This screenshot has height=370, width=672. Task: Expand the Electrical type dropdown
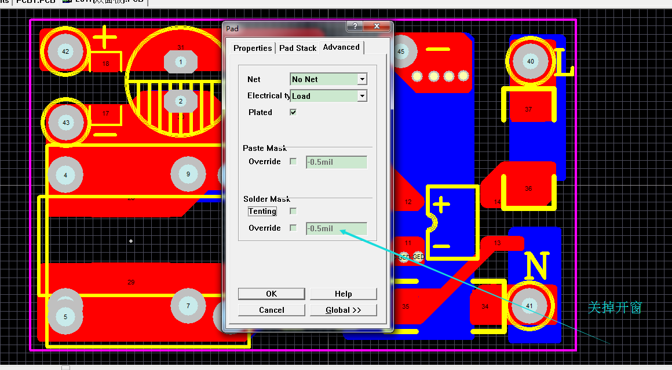pyautogui.click(x=362, y=96)
